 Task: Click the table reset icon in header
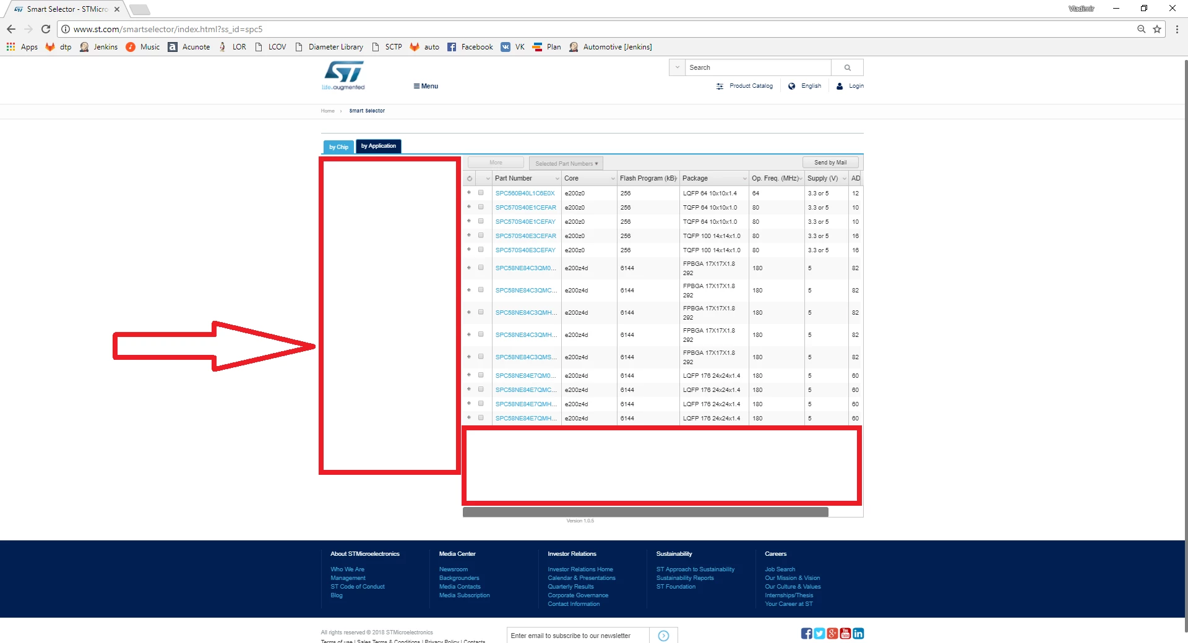(470, 179)
